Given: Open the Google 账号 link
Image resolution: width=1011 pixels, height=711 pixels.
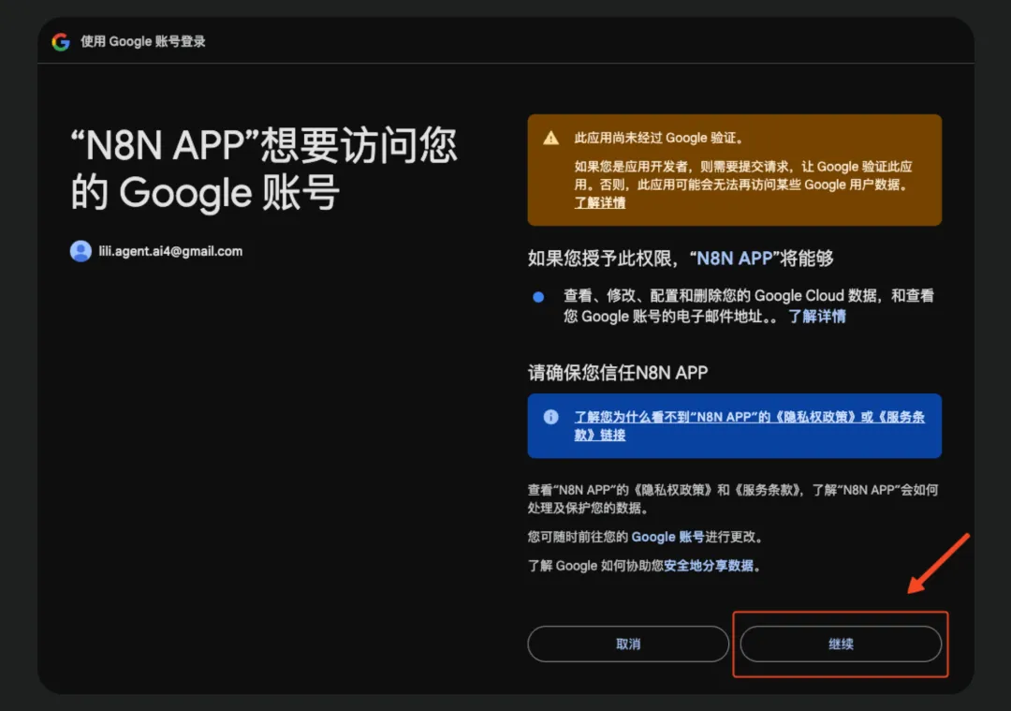Looking at the screenshot, I should point(667,537).
